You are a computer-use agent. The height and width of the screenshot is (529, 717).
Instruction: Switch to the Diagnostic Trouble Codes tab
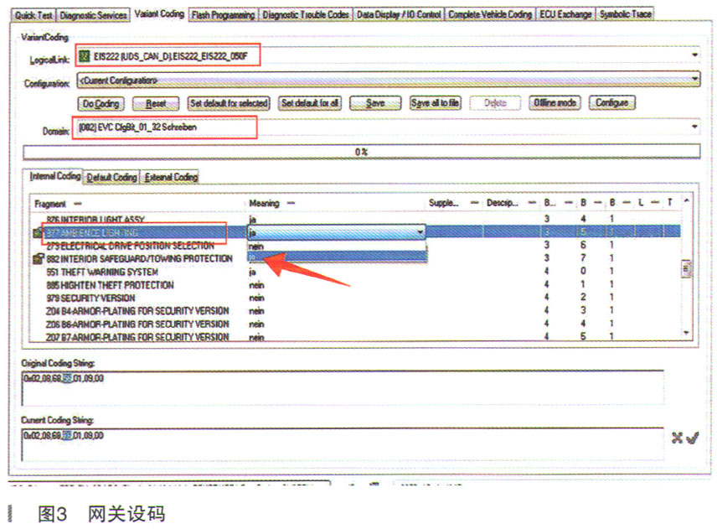point(305,15)
